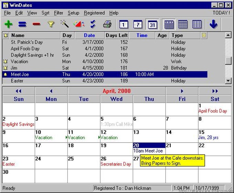Image resolution: width=234 pixels, height=193 pixels.
Task: Click the party hat celebration icon
Action: 79,24
